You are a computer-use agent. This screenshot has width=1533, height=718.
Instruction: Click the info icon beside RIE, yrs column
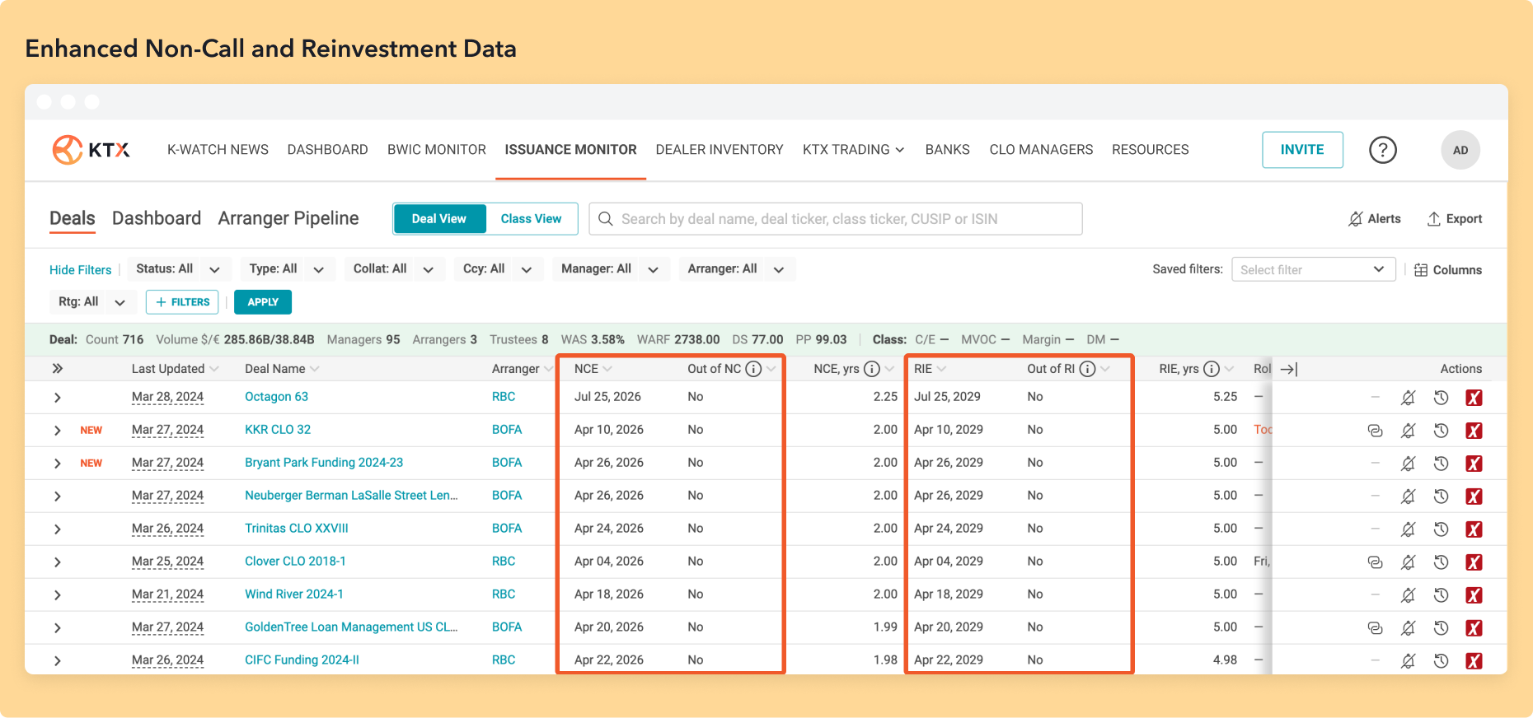click(1211, 369)
